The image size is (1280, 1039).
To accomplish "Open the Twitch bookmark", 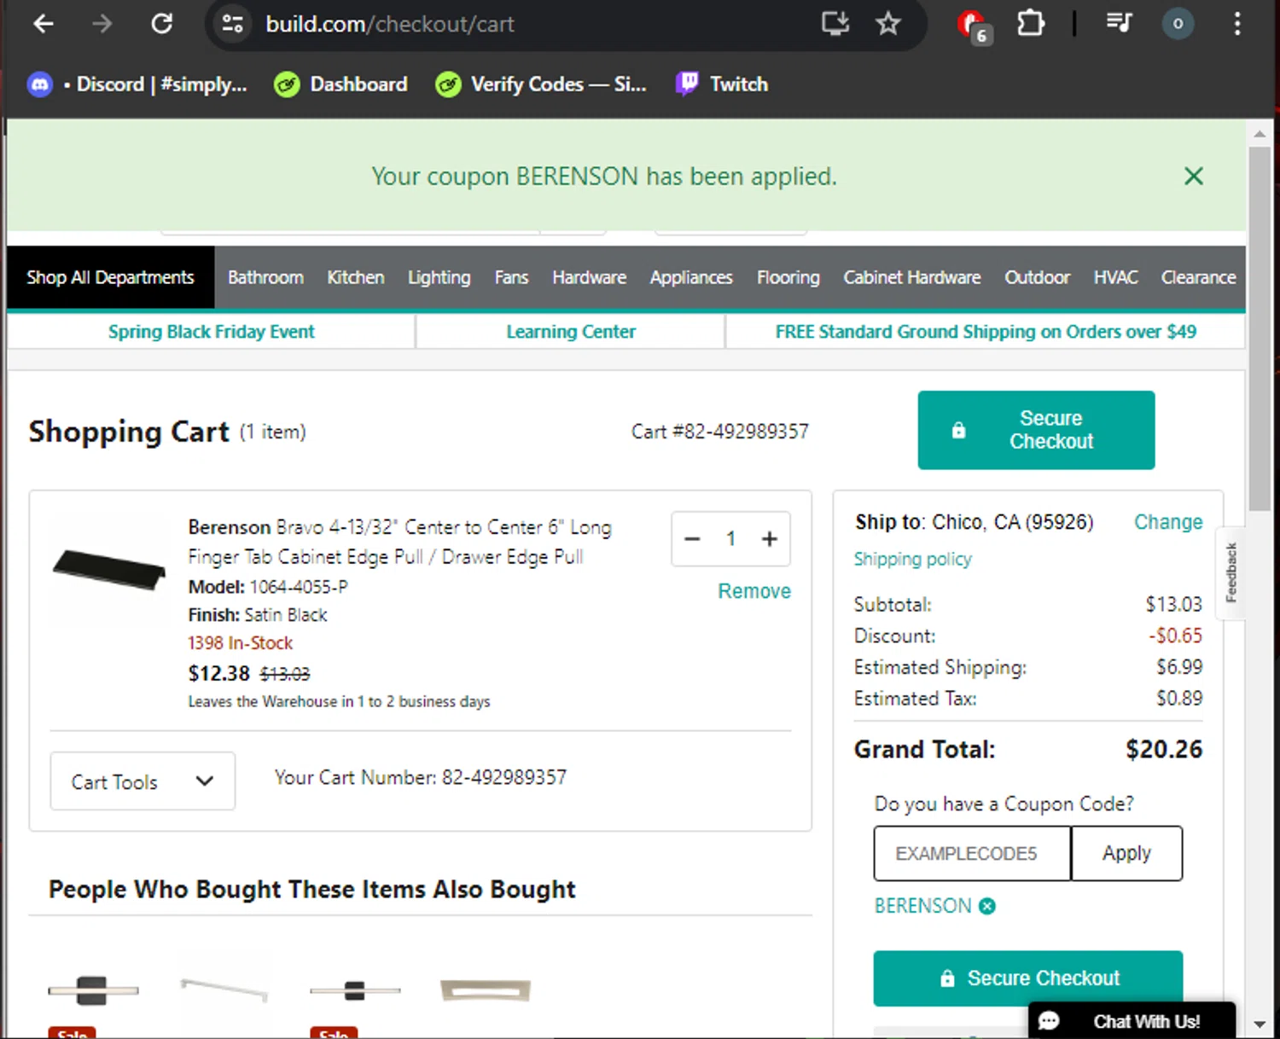I will pyautogui.click(x=722, y=84).
